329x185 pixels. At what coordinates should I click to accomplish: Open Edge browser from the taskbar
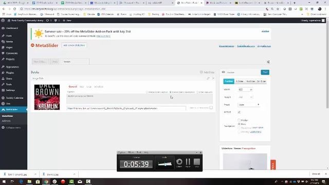[21, 181]
